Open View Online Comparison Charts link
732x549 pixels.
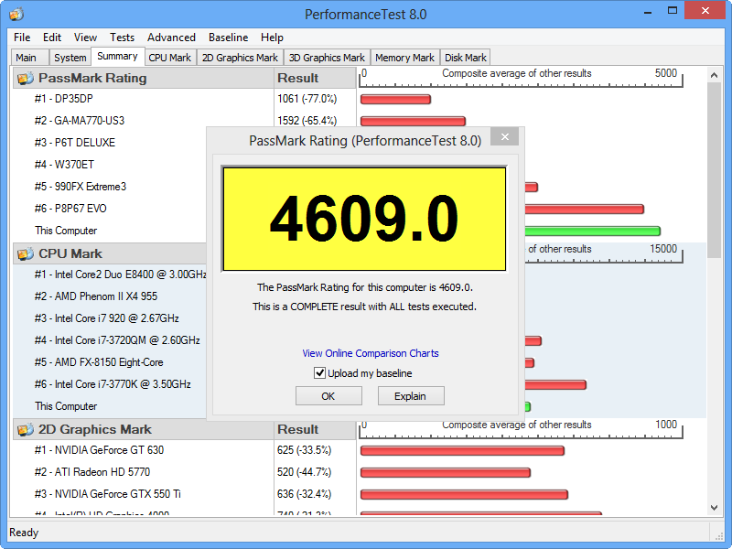[371, 353]
